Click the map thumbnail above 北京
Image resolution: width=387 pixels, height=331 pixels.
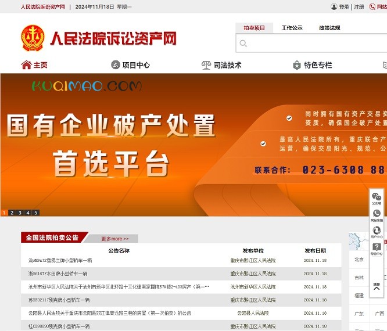click(359, 241)
